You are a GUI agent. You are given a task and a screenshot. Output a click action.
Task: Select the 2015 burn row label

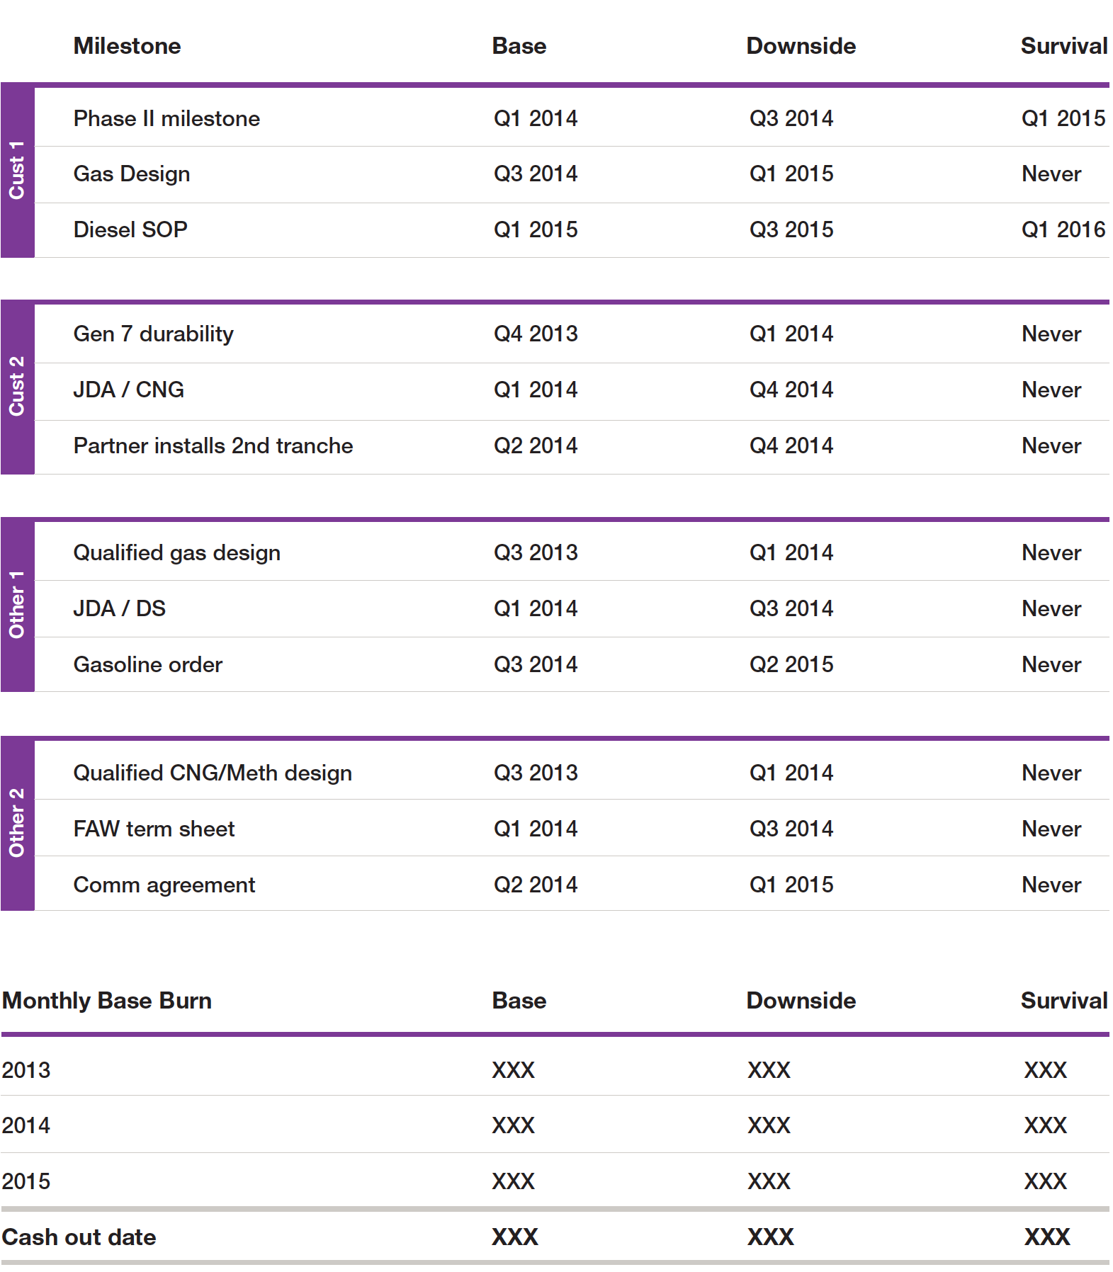coord(26,1181)
